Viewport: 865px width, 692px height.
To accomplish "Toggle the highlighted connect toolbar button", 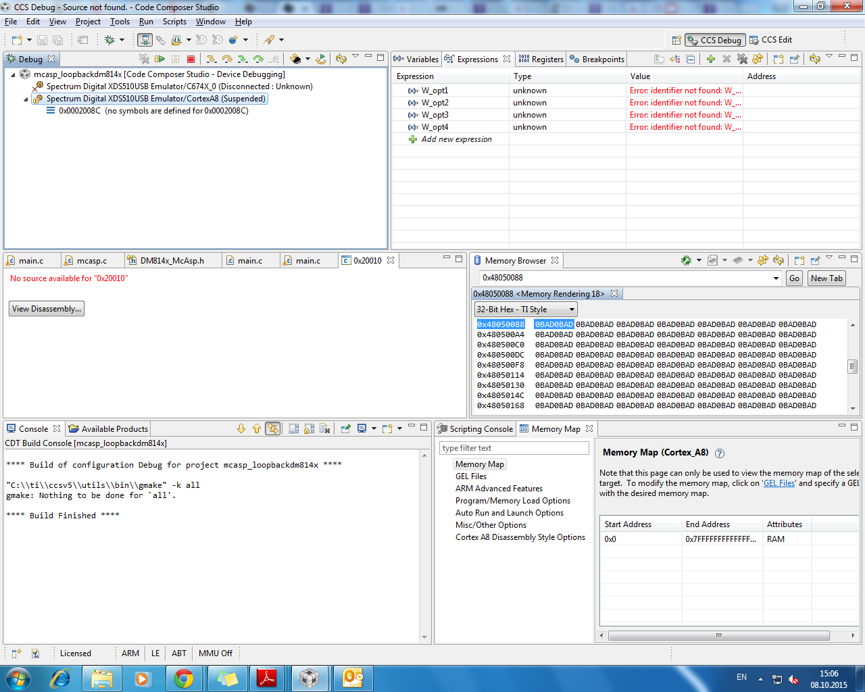I will [145, 41].
